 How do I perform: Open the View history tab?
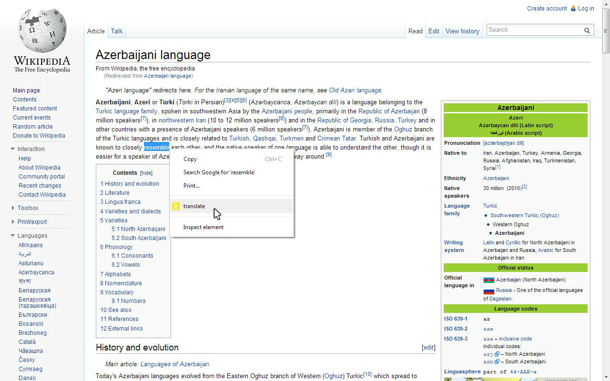[x=462, y=31]
